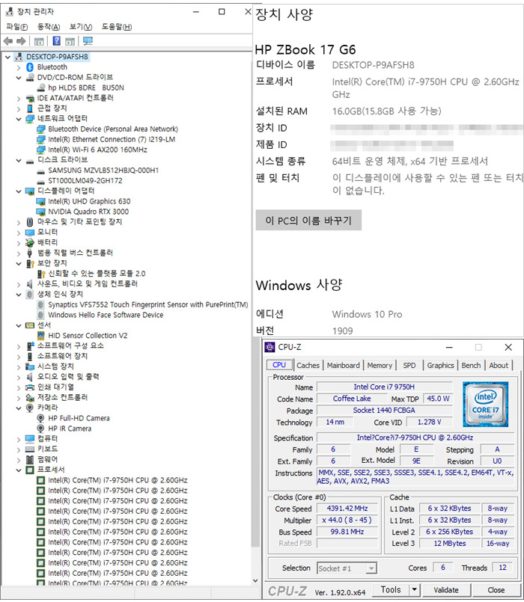524x602 pixels.
Task: Click the Intel Core i7 logo in CPU-Z
Action: 486,405
